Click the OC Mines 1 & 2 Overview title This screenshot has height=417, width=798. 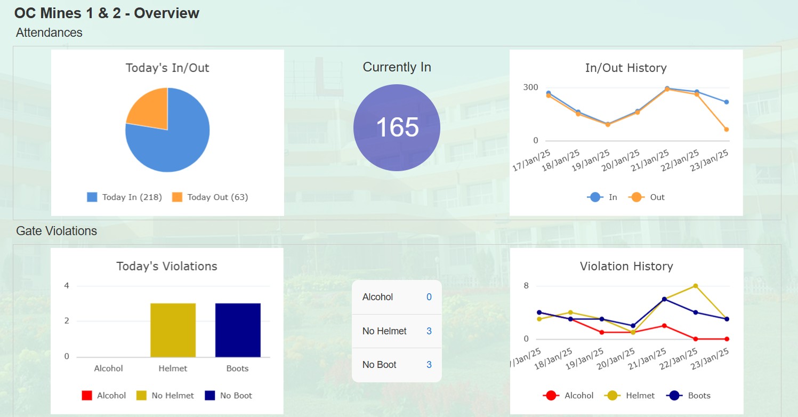[106, 13]
